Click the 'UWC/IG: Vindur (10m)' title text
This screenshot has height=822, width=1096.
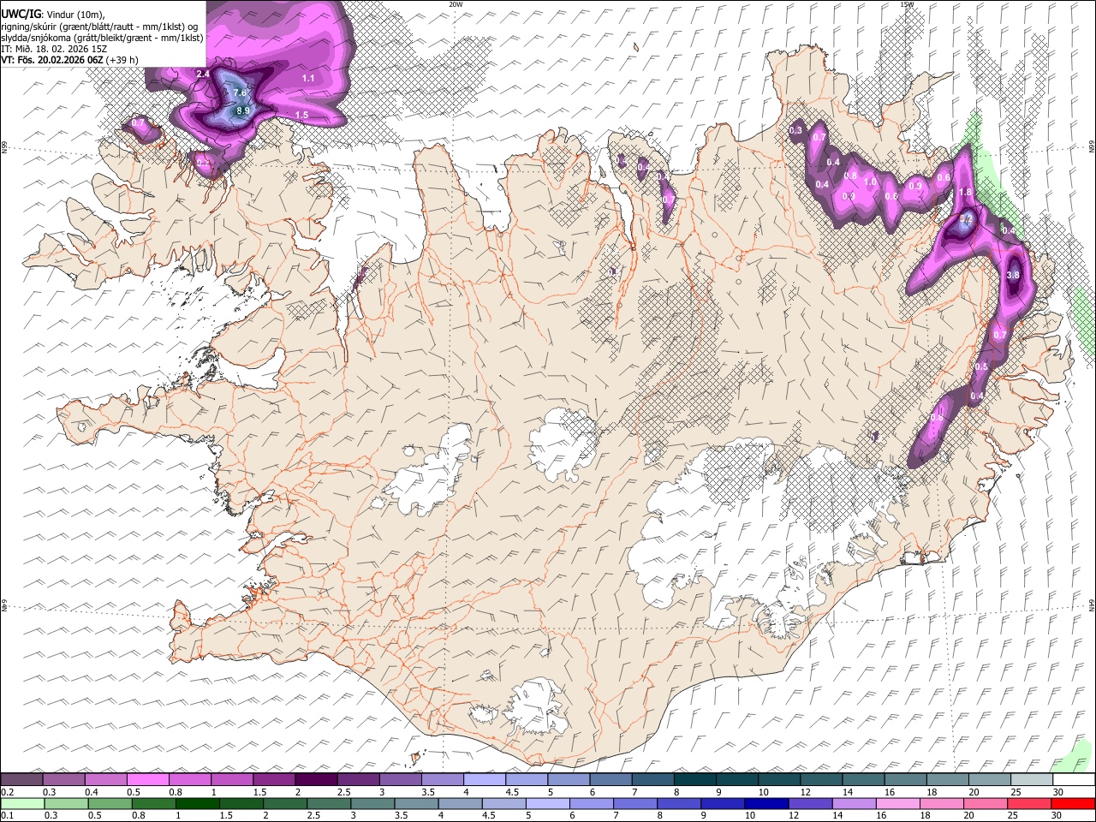53,14
